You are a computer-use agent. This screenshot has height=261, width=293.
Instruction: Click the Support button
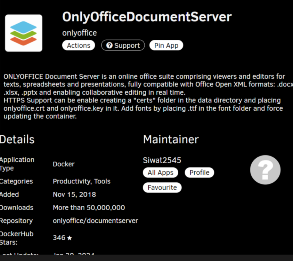123,45
